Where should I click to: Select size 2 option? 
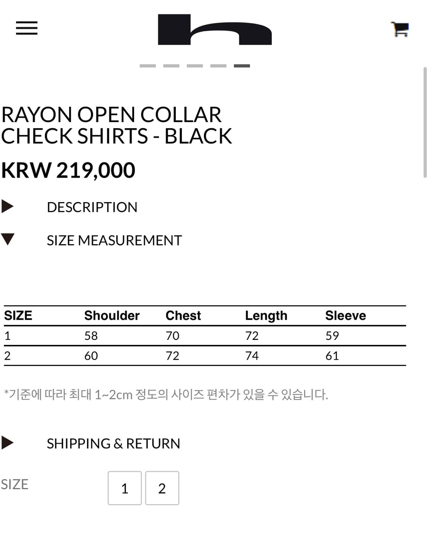pos(162,488)
